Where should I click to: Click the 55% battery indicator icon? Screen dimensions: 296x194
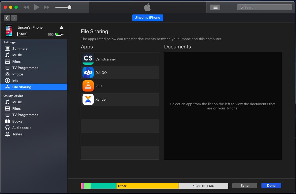click(58, 34)
